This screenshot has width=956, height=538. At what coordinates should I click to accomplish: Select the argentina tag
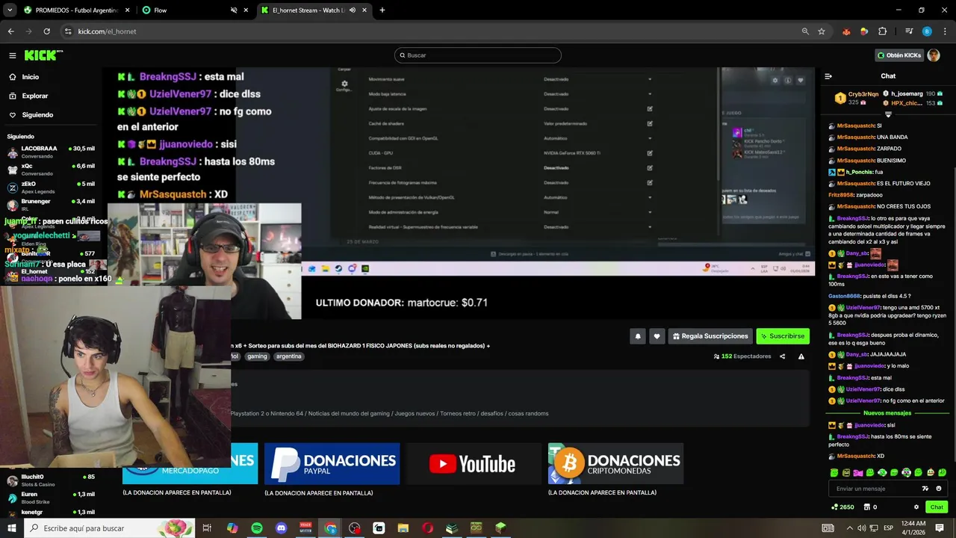(x=288, y=356)
